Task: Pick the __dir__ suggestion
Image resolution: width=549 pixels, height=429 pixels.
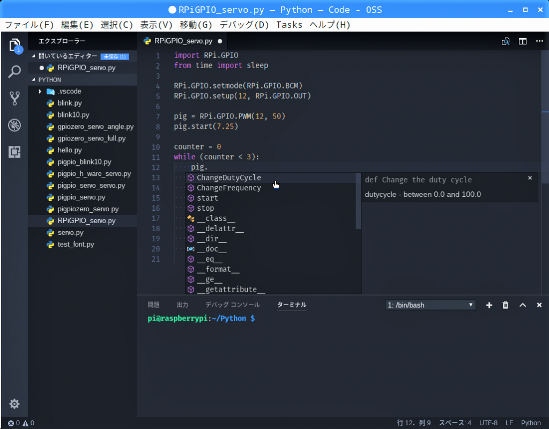Action: (x=270, y=239)
